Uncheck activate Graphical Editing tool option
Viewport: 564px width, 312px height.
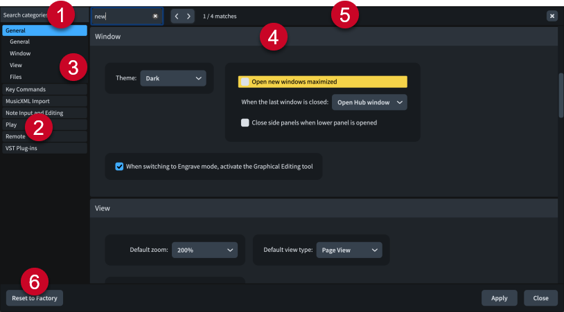[x=119, y=166]
